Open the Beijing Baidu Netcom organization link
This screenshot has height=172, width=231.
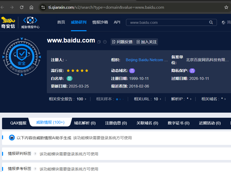point(146,60)
